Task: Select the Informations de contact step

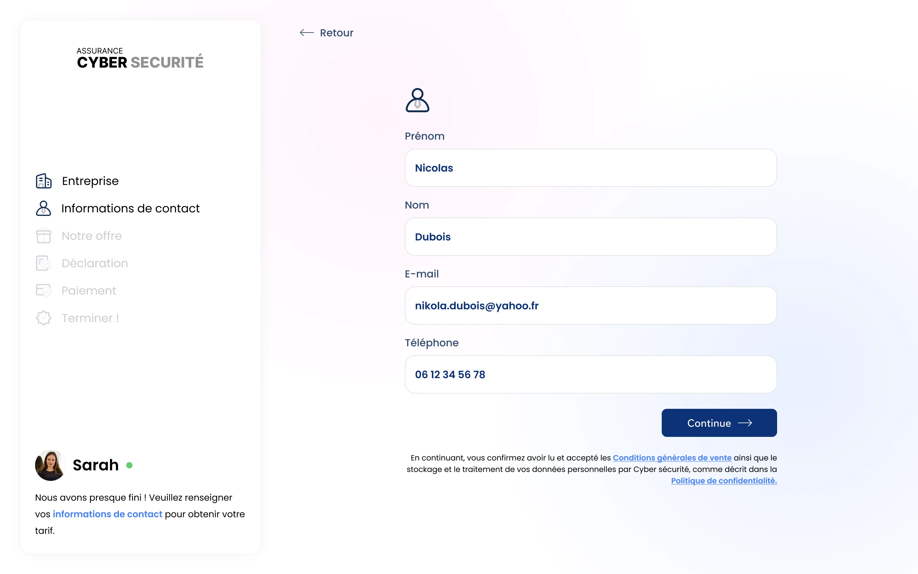Action: 118,209
